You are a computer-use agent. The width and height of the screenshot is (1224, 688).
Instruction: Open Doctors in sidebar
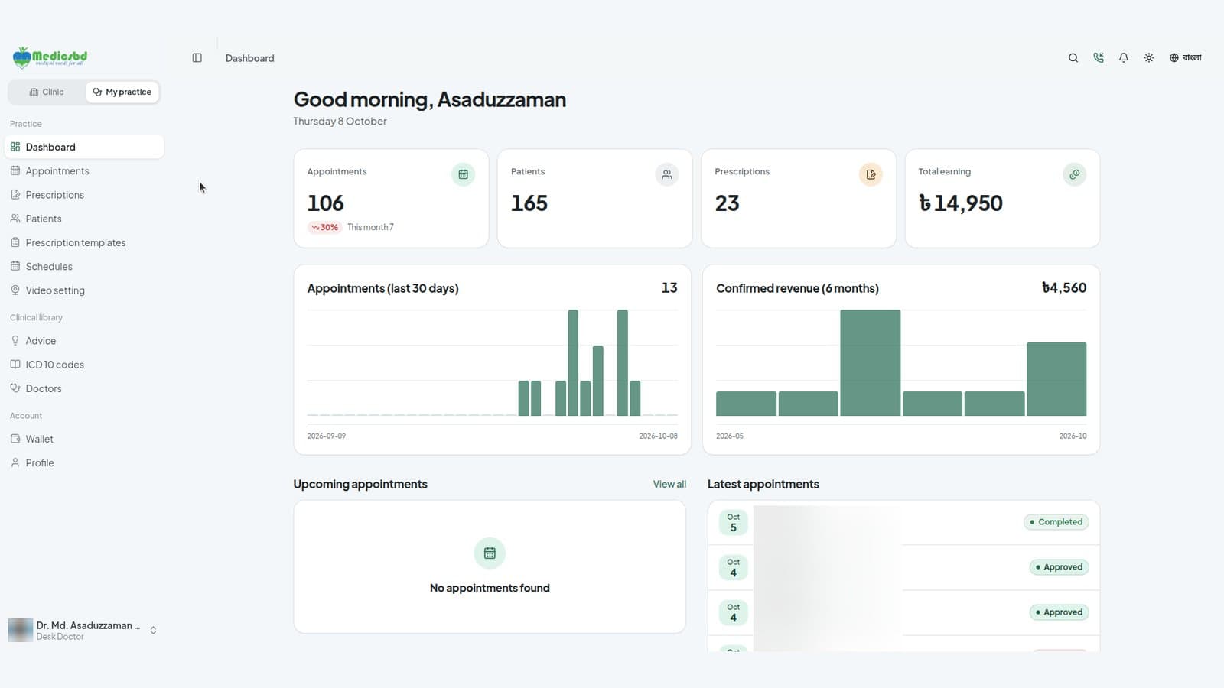point(84,388)
